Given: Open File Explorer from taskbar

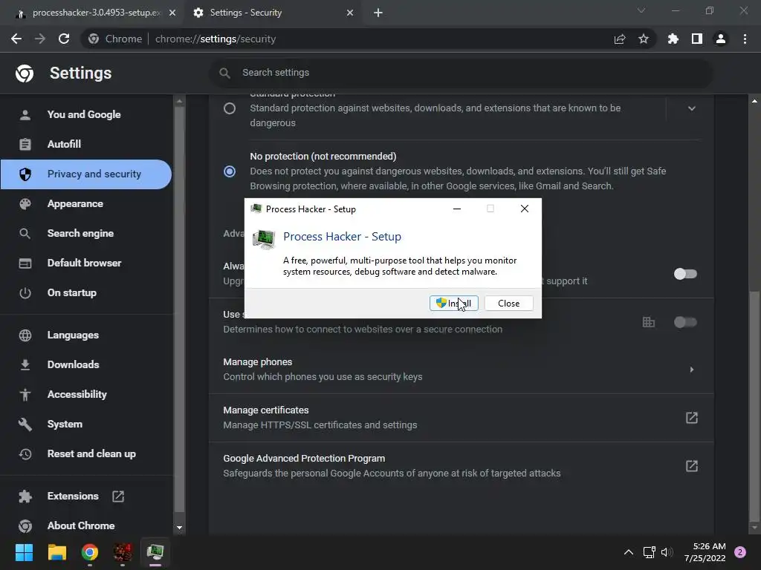Looking at the screenshot, I should coord(56,552).
